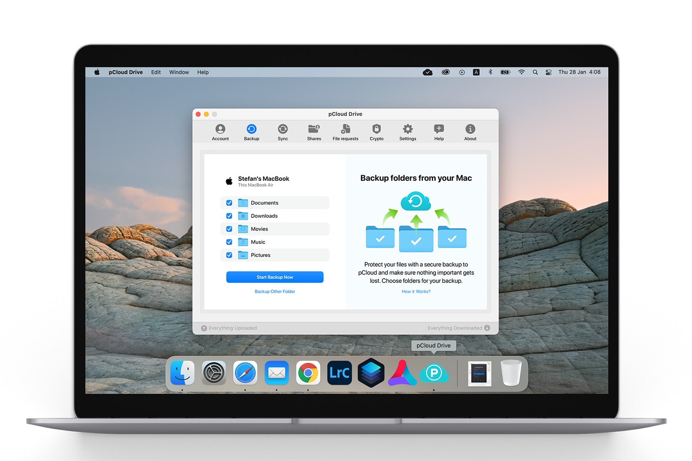Click the Movies folder icon
This screenshot has height=461, width=692.
(x=243, y=229)
